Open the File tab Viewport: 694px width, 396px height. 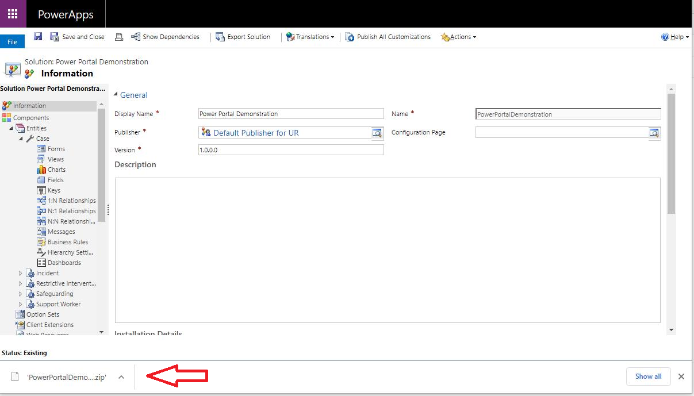tap(12, 42)
